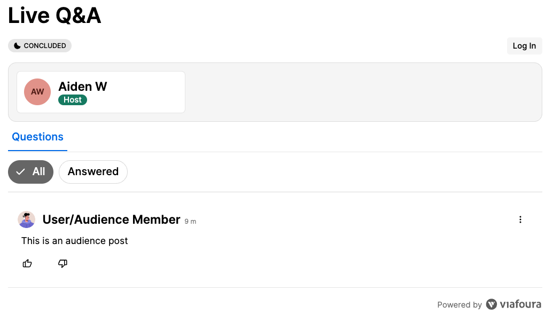Screen dimensions: 553x322
Task: Click the moon icon in Concluded badge
Action: pyautogui.click(x=17, y=46)
